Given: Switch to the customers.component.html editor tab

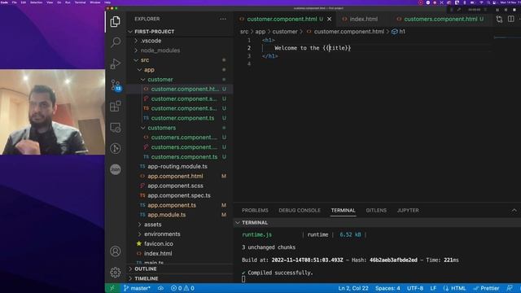Looking at the screenshot, I should pyautogui.click(x=440, y=19).
